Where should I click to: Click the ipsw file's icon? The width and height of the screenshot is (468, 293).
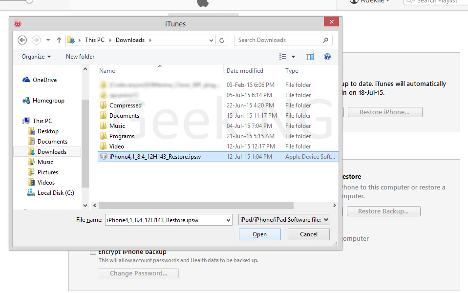[104, 156]
